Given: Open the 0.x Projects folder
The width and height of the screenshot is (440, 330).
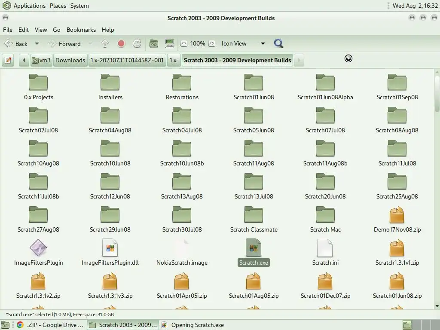Looking at the screenshot, I should (38, 87).
